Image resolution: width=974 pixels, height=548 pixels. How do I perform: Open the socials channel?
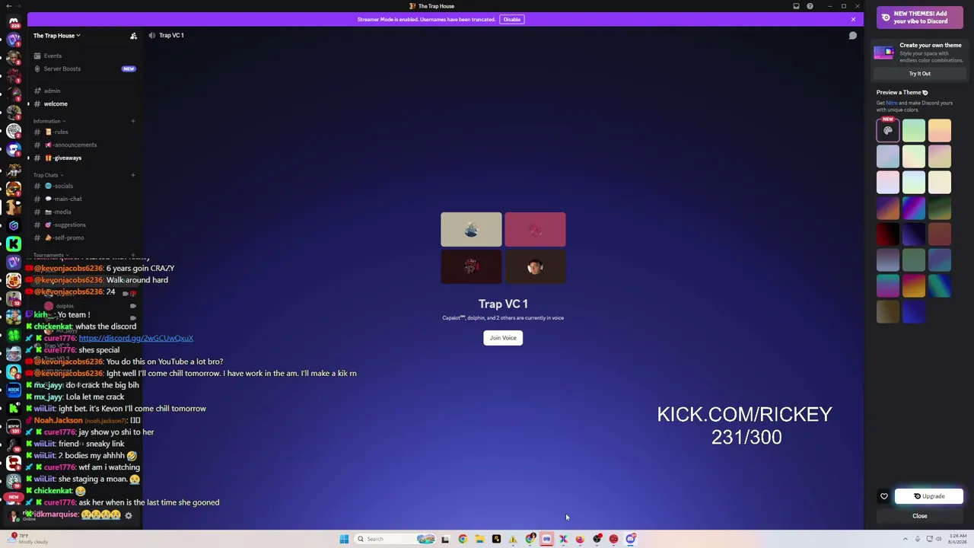84,186
